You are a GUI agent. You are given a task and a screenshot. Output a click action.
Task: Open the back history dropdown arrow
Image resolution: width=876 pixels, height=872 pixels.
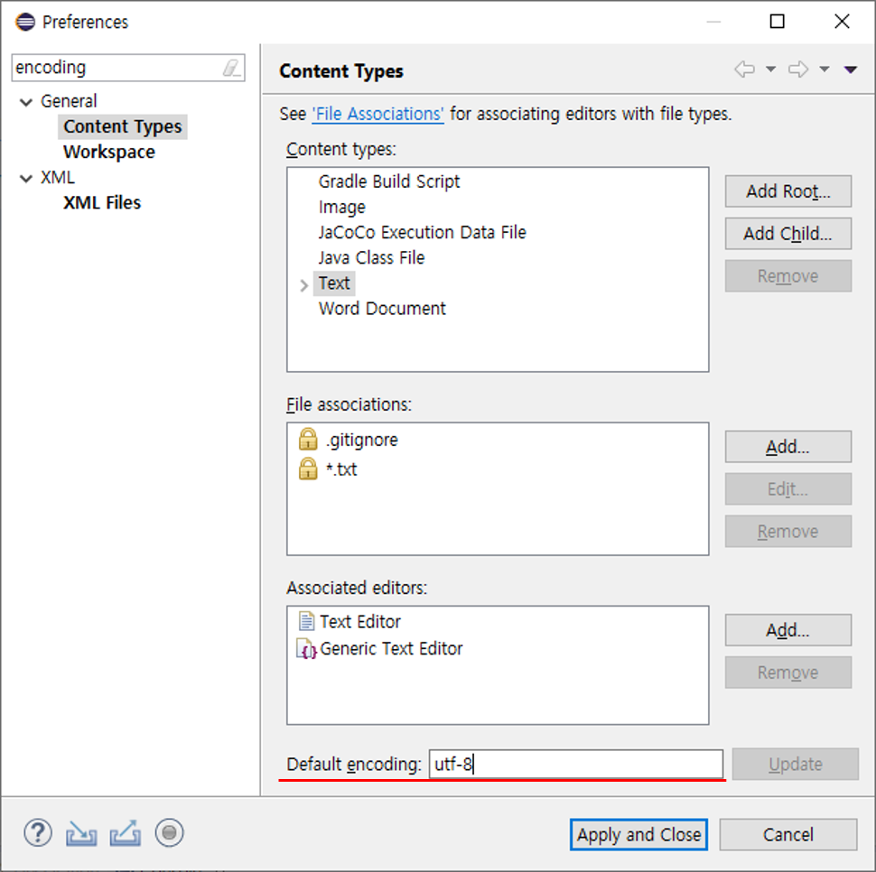tap(770, 70)
